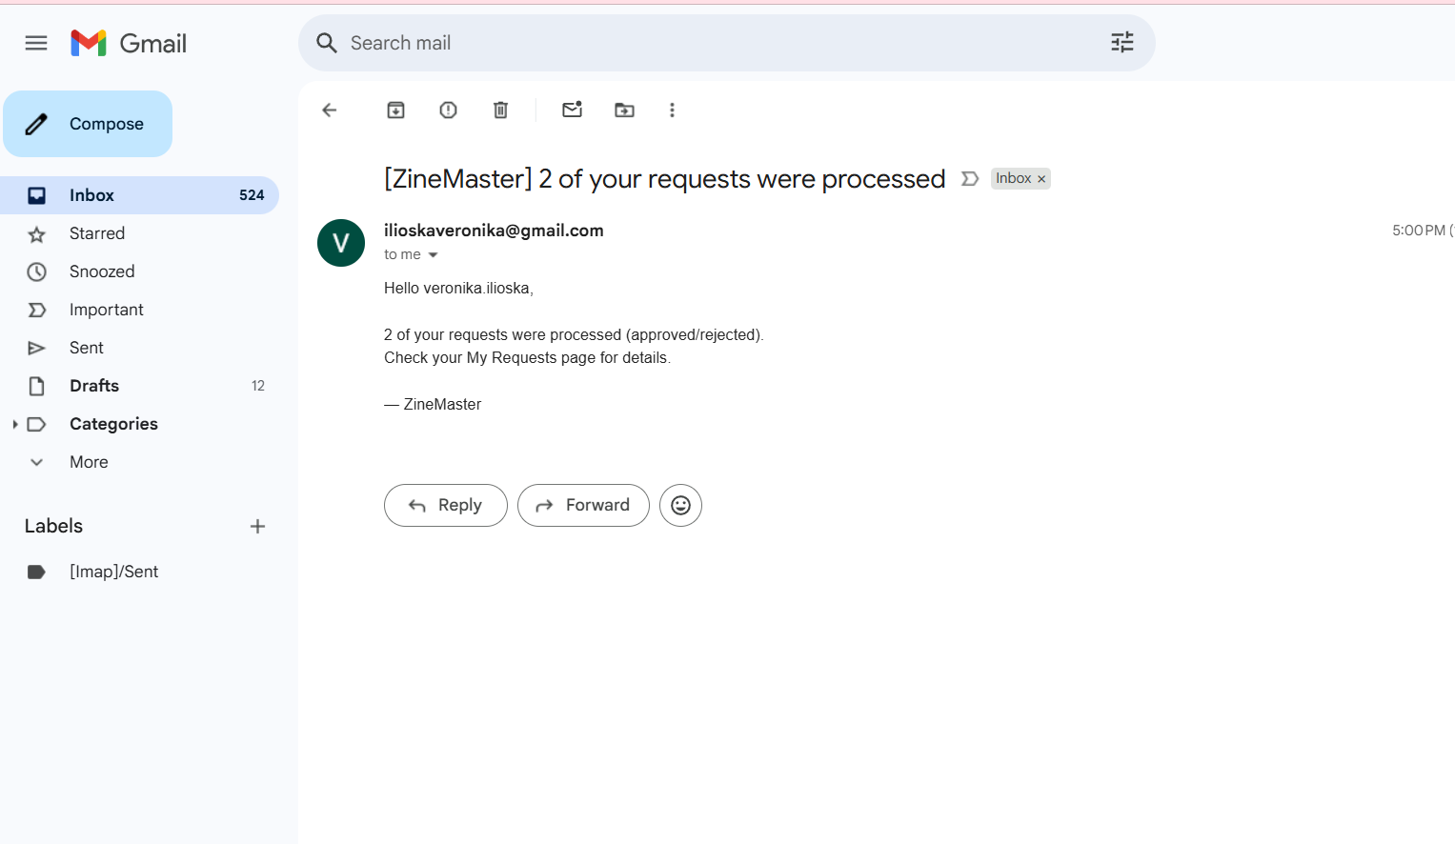Image resolution: width=1455 pixels, height=844 pixels.
Task: Report this email as spam
Action: [448, 111]
